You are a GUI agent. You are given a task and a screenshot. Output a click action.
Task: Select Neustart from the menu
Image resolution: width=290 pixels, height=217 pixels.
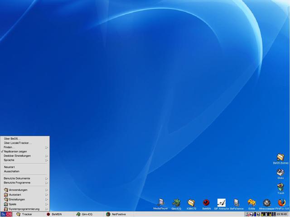(x=25, y=167)
